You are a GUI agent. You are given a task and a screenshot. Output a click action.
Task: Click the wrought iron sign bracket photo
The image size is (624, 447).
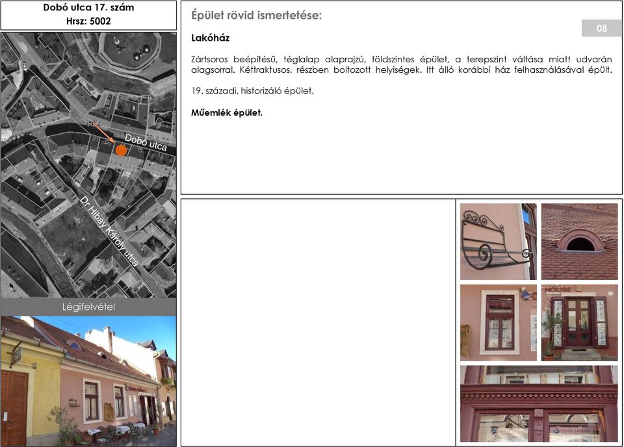(499, 242)
